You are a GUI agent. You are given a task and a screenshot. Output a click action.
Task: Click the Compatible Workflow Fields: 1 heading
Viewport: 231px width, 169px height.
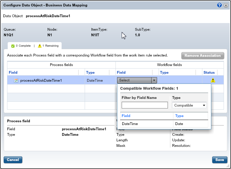click(x=149, y=88)
